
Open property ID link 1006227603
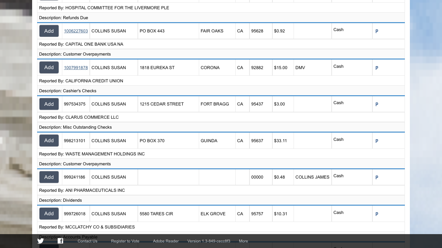[x=76, y=31]
